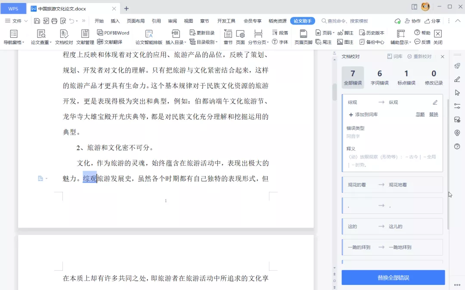This screenshot has width=465, height=290.
Task: Click the 替换全部错误 button
Action: pos(393,278)
